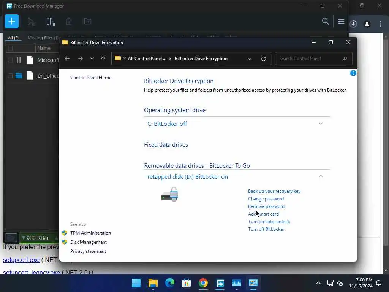Image resolution: width=389 pixels, height=292 pixels.
Task: Click retapped disk (D:) BitLocker on link
Action: (188, 176)
